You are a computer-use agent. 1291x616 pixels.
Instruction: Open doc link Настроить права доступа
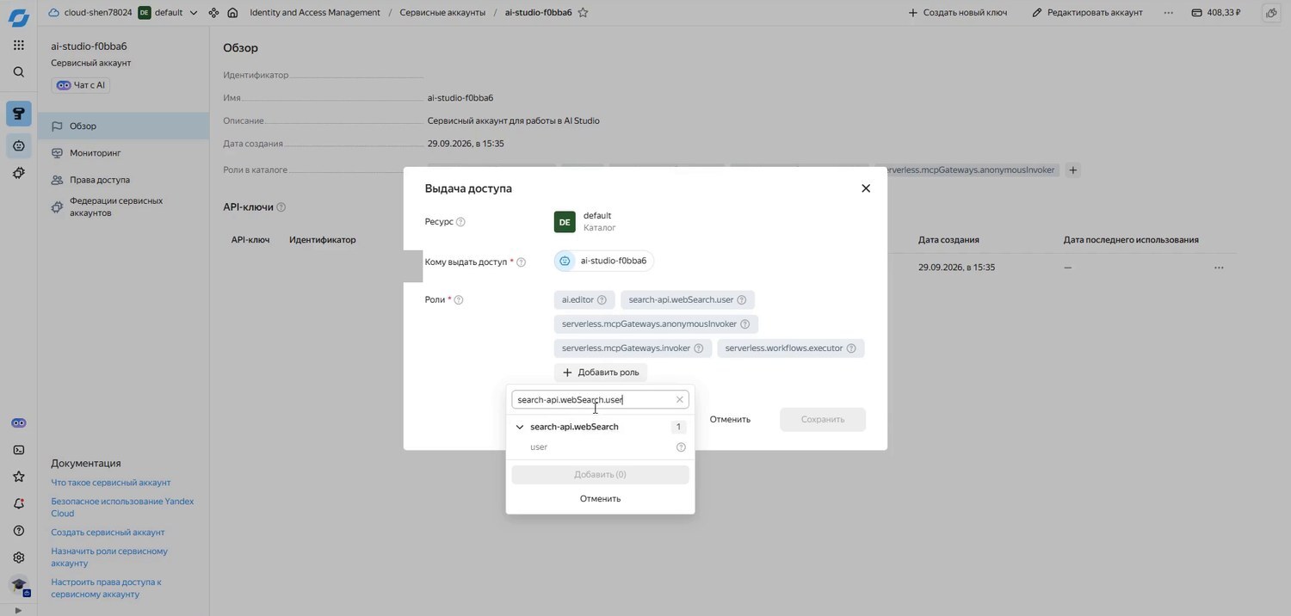pyautogui.click(x=106, y=588)
